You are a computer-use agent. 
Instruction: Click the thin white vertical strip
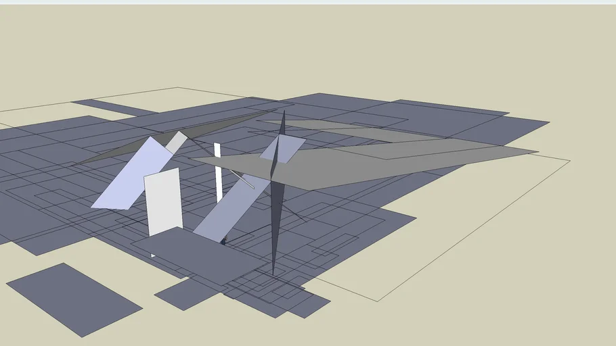tap(218, 172)
